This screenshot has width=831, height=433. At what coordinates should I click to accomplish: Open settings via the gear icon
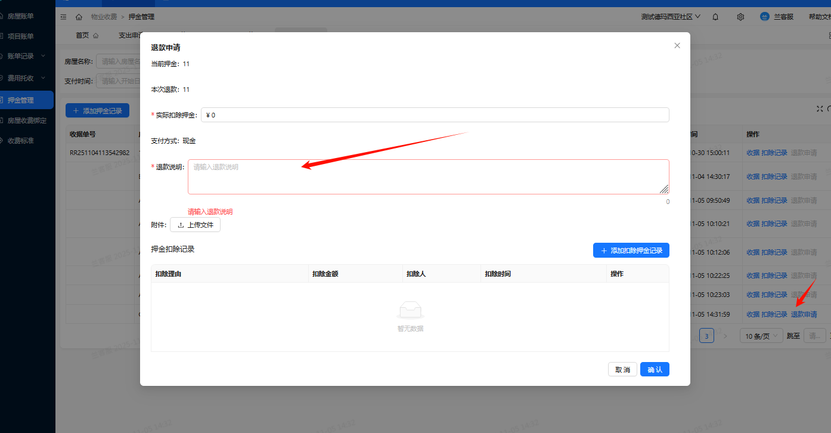pyautogui.click(x=740, y=17)
